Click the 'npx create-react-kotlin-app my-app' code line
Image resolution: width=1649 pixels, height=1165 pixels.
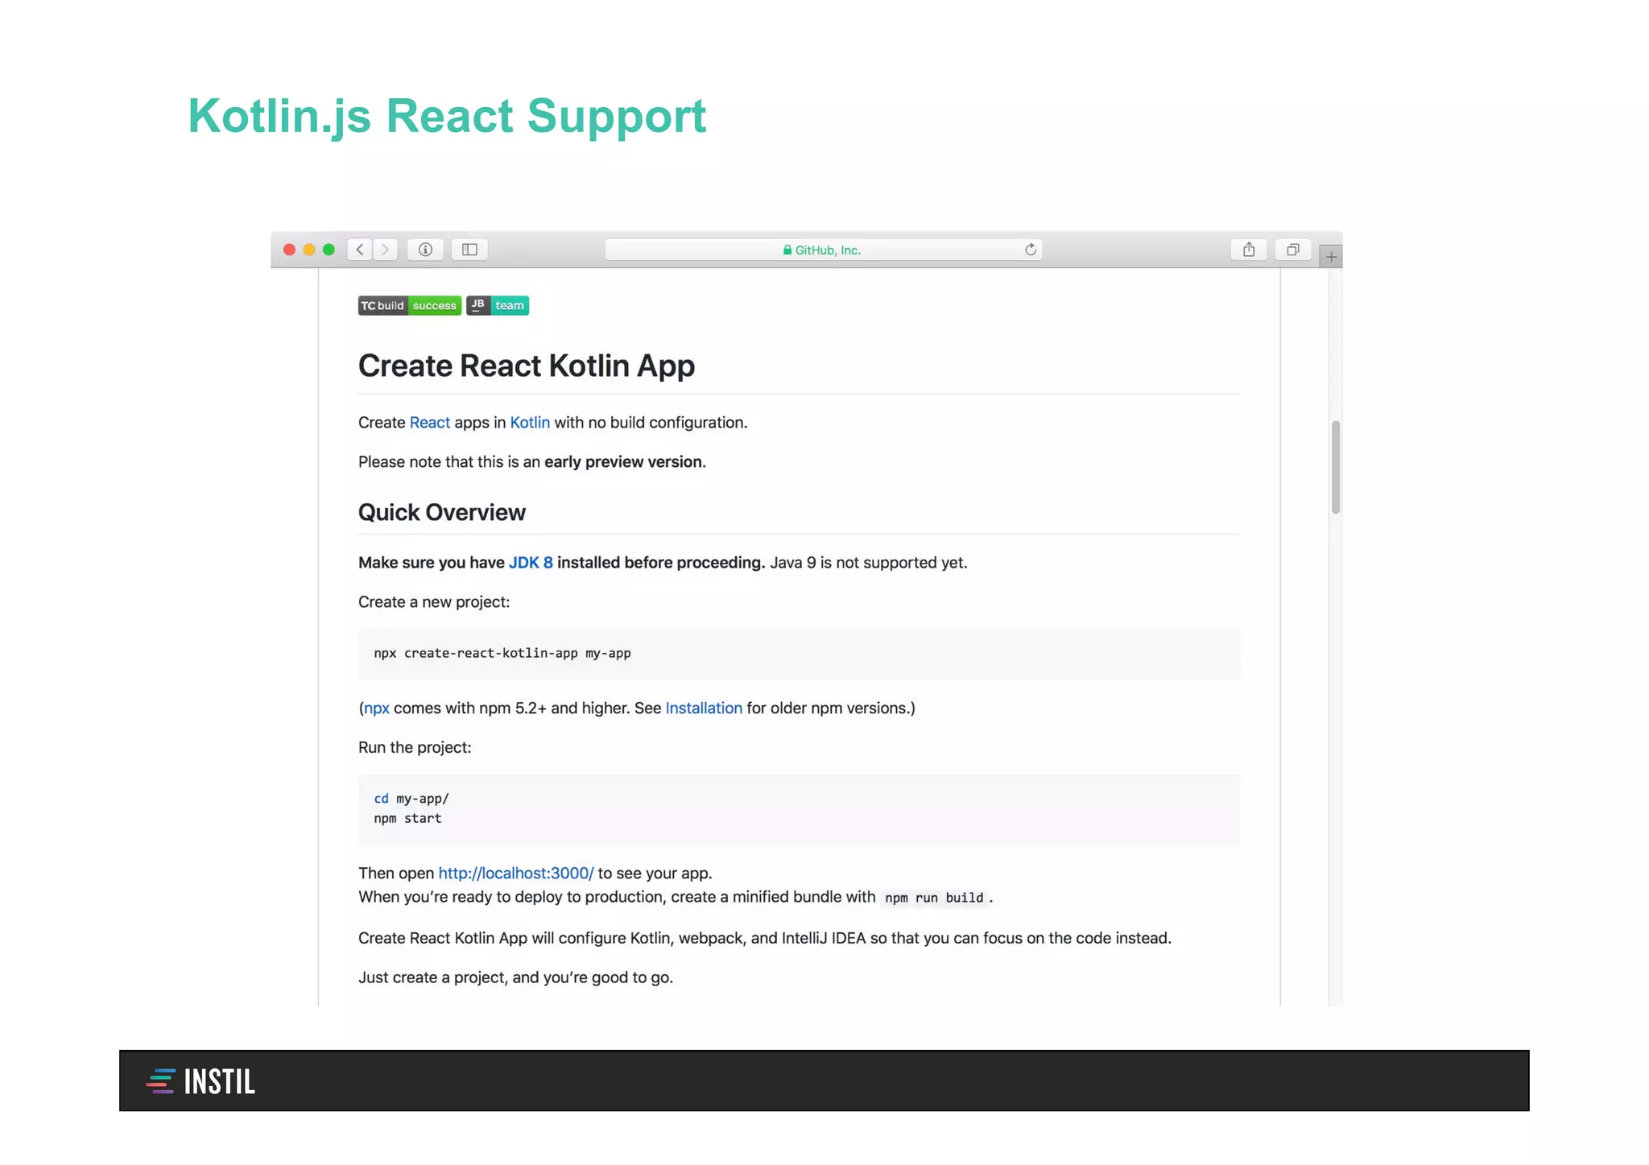click(x=502, y=654)
